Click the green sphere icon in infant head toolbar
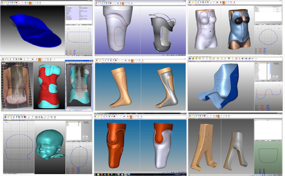Screen dimensions: 285x176 point(19,117)
